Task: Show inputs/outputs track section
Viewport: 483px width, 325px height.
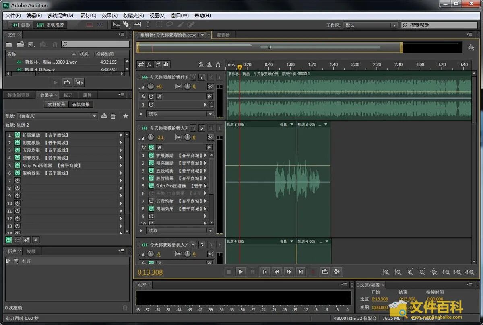Action: 141,64
